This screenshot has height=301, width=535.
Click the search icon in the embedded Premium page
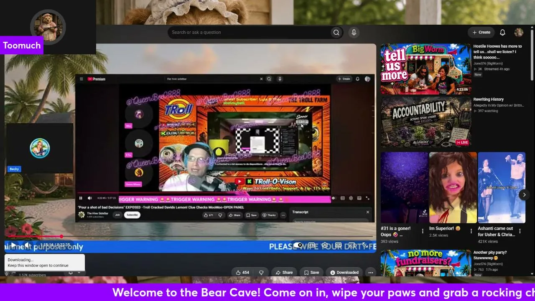269,79
